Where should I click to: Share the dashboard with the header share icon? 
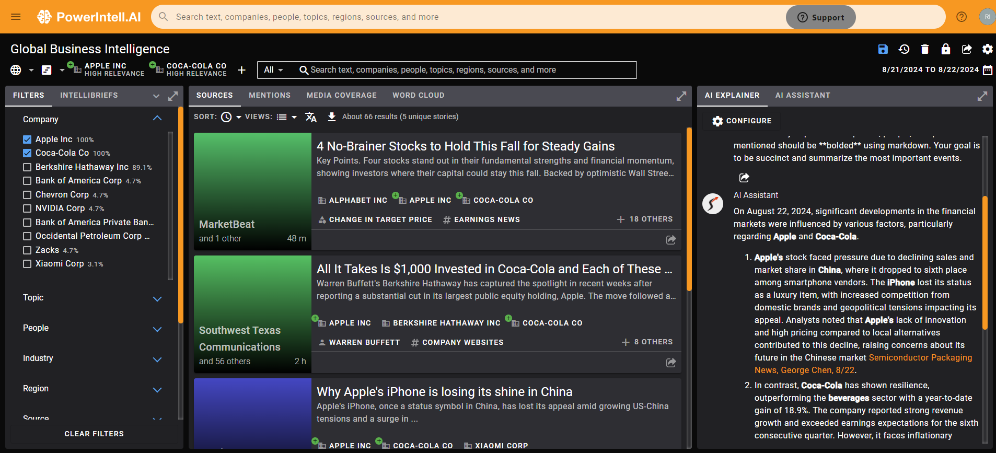967,49
